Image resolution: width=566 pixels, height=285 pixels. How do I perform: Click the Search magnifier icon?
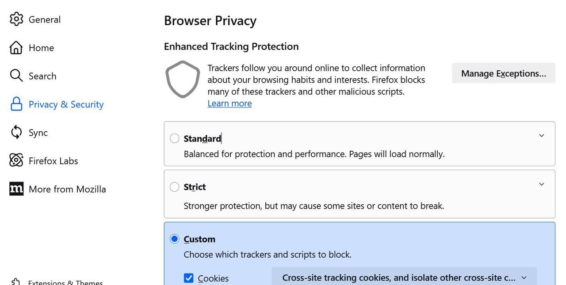pos(16,76)
